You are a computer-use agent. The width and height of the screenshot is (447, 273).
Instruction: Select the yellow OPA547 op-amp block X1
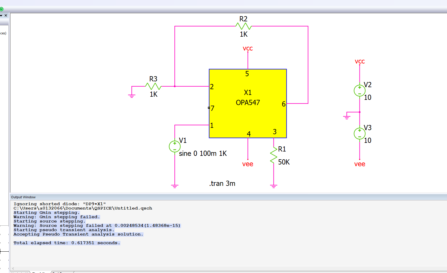pos(248,103)
